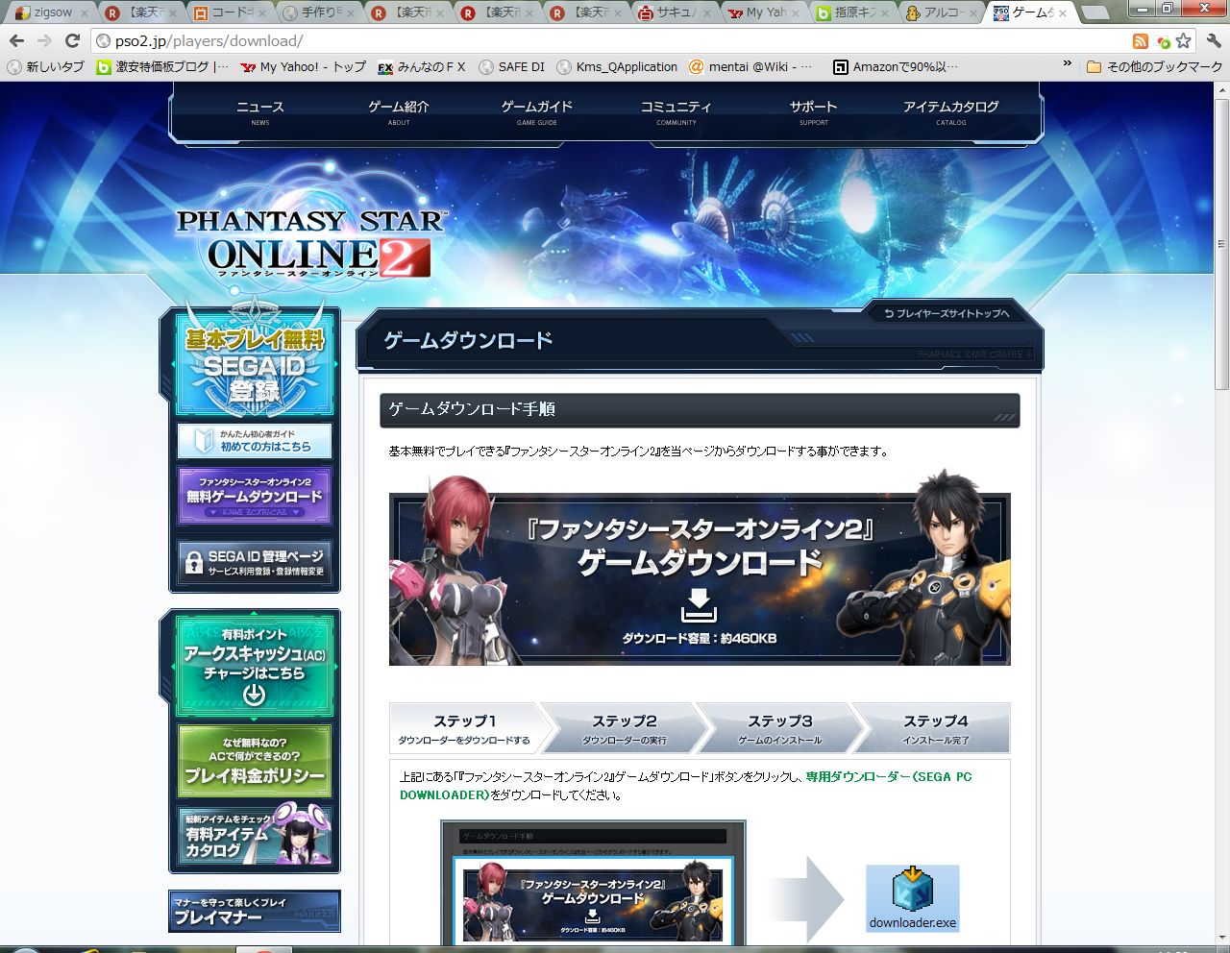The height and width of the screenshot is (953, 1230).
Task: Click the 無料ゲームダウンロード sidebar banner
Action: (255, 496)
